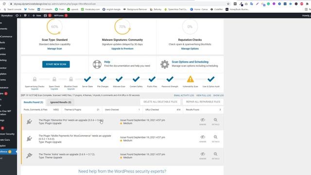Click the Spamvertising Checks lock icon

(x=35, y=79)
